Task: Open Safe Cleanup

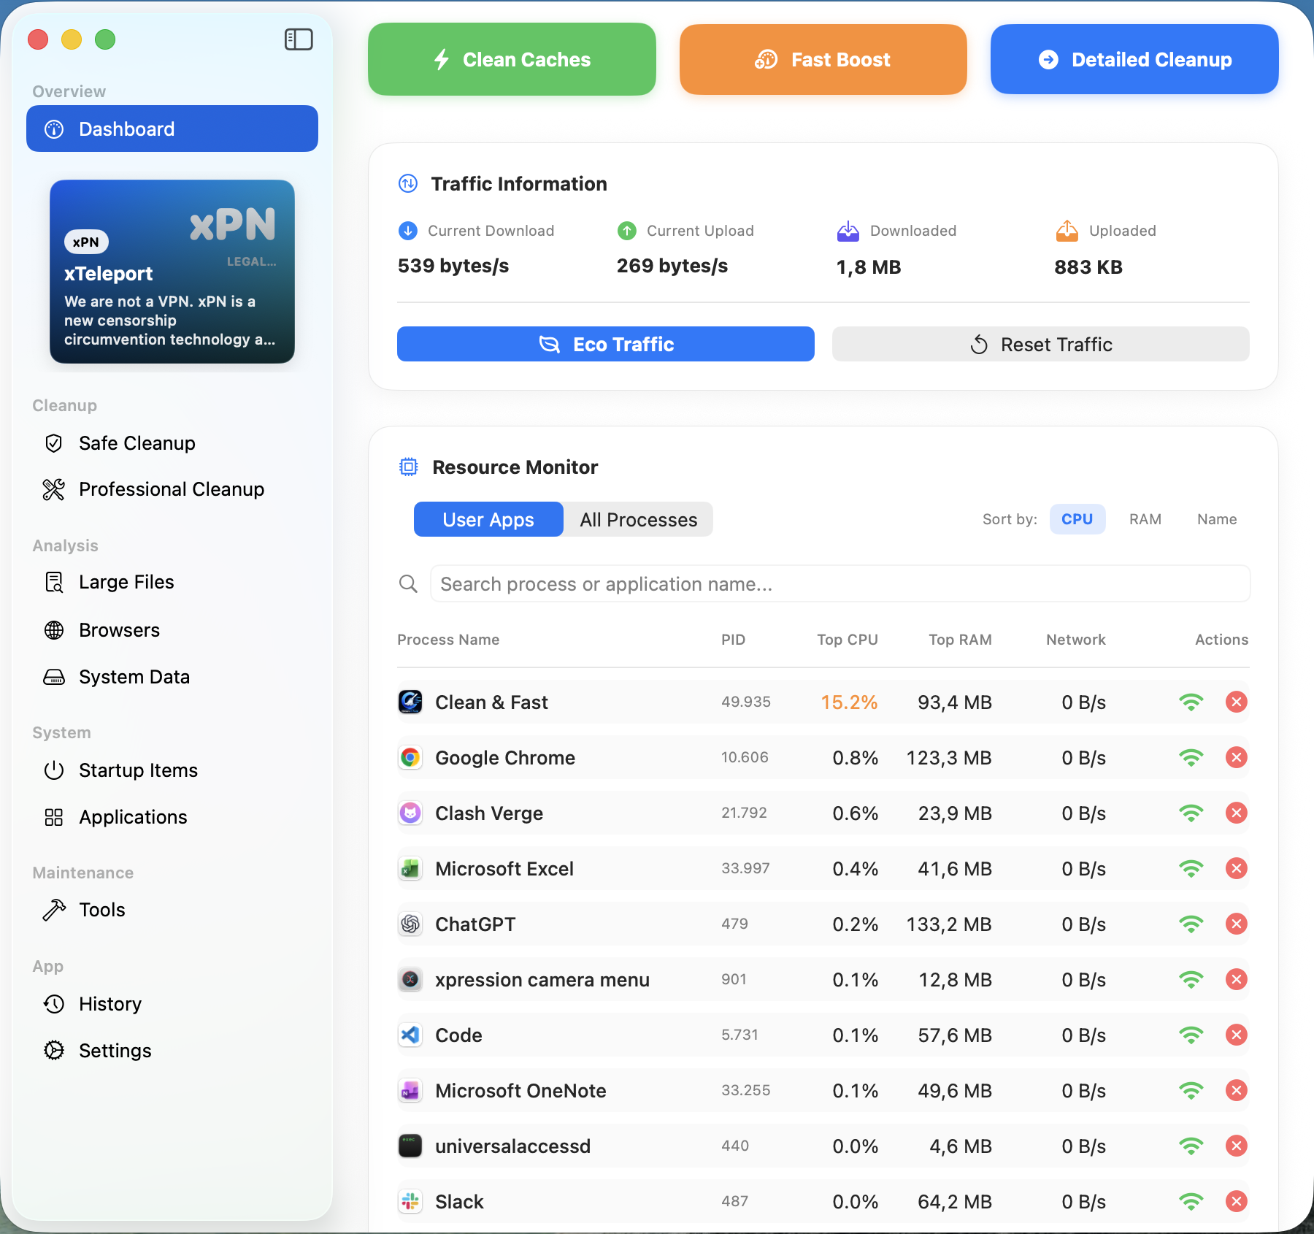Action: tap(137, 443)
